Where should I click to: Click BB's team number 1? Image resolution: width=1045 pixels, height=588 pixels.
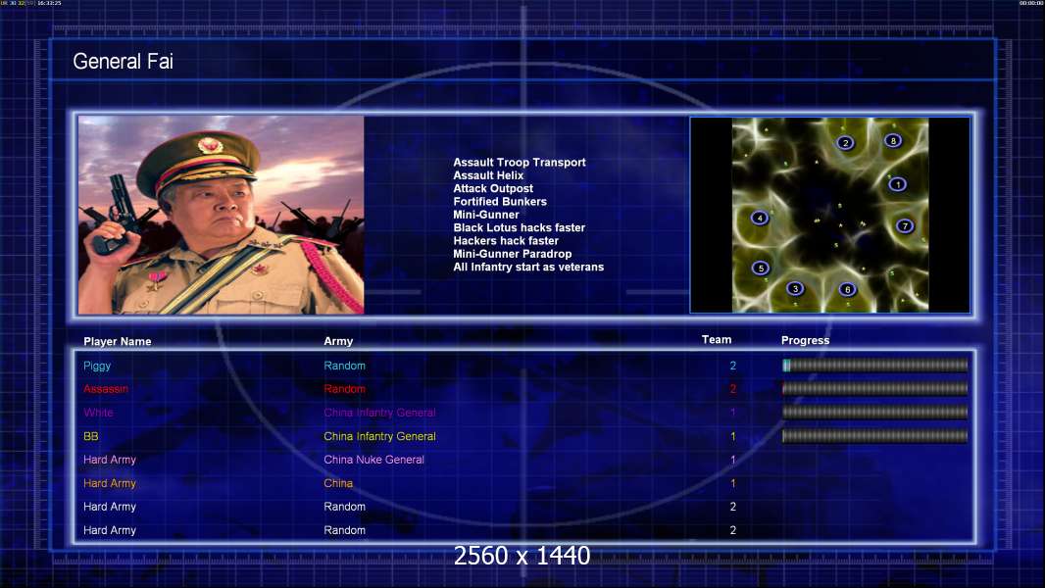click(732, 436)
